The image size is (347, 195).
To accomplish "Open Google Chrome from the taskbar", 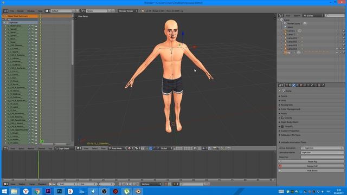I will [37, 191].
